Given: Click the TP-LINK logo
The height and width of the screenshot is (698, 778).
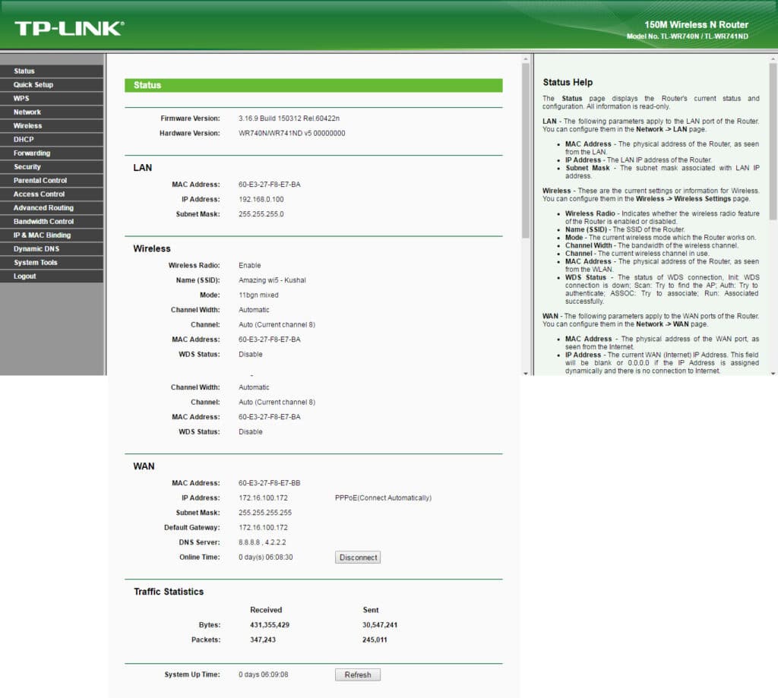Looking at the screenshot, I should (x=69, y=28).
